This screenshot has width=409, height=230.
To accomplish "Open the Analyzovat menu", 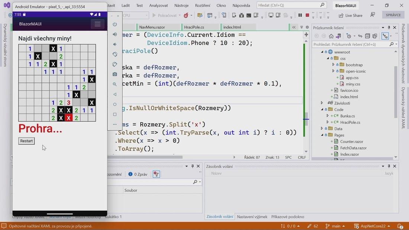I will tap(158, 5).
